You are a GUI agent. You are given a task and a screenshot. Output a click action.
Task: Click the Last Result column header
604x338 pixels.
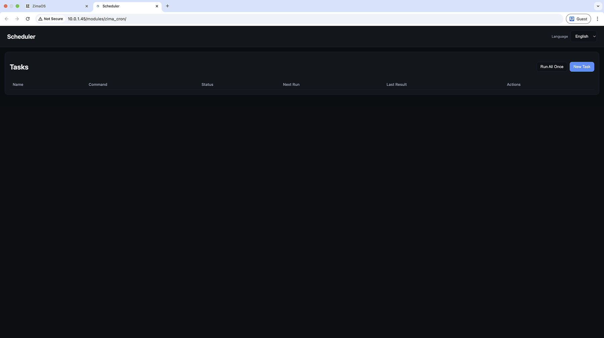coord(396,84)
